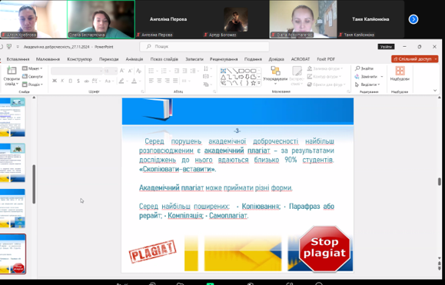Click the Increase indent icon
Image resolution: width=445 pixels, height=285 pixels.
click(x=184, y=71)
